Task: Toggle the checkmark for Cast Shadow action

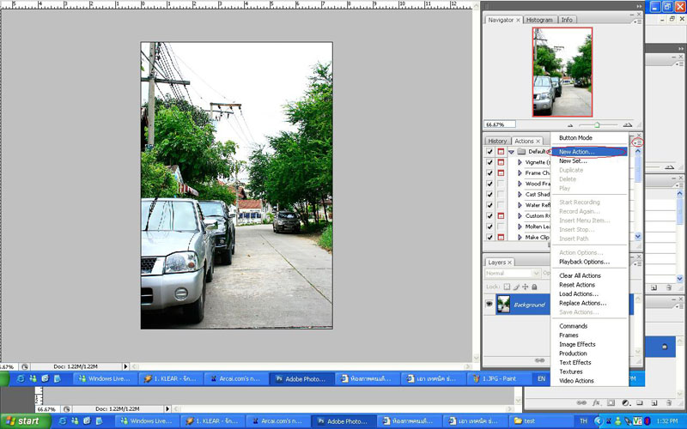Action: pos(489,195)
